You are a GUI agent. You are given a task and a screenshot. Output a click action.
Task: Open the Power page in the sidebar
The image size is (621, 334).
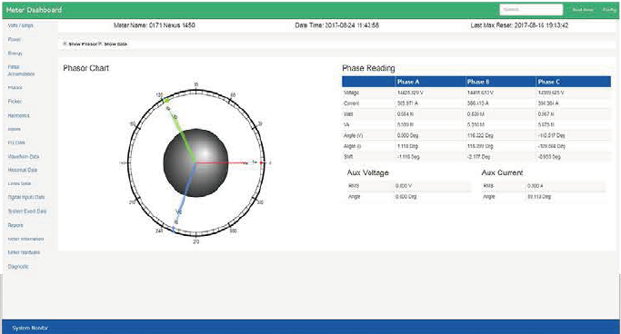pos(15,40)
